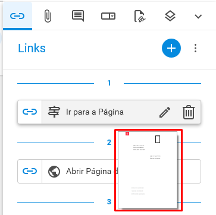
Task: Select the 'Abrir Página' web link entry
Action: point(109,171)
